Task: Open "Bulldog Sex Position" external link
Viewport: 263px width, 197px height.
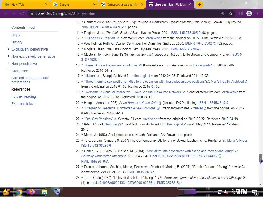Action: [101, 38]
